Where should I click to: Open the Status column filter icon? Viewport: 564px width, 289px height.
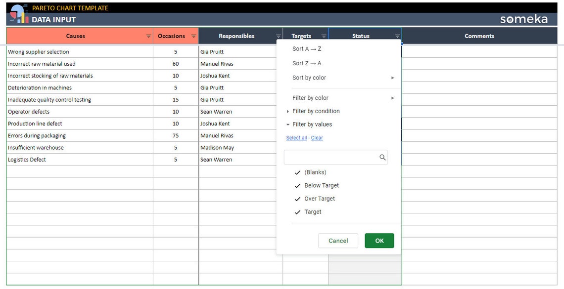(397, 36)
